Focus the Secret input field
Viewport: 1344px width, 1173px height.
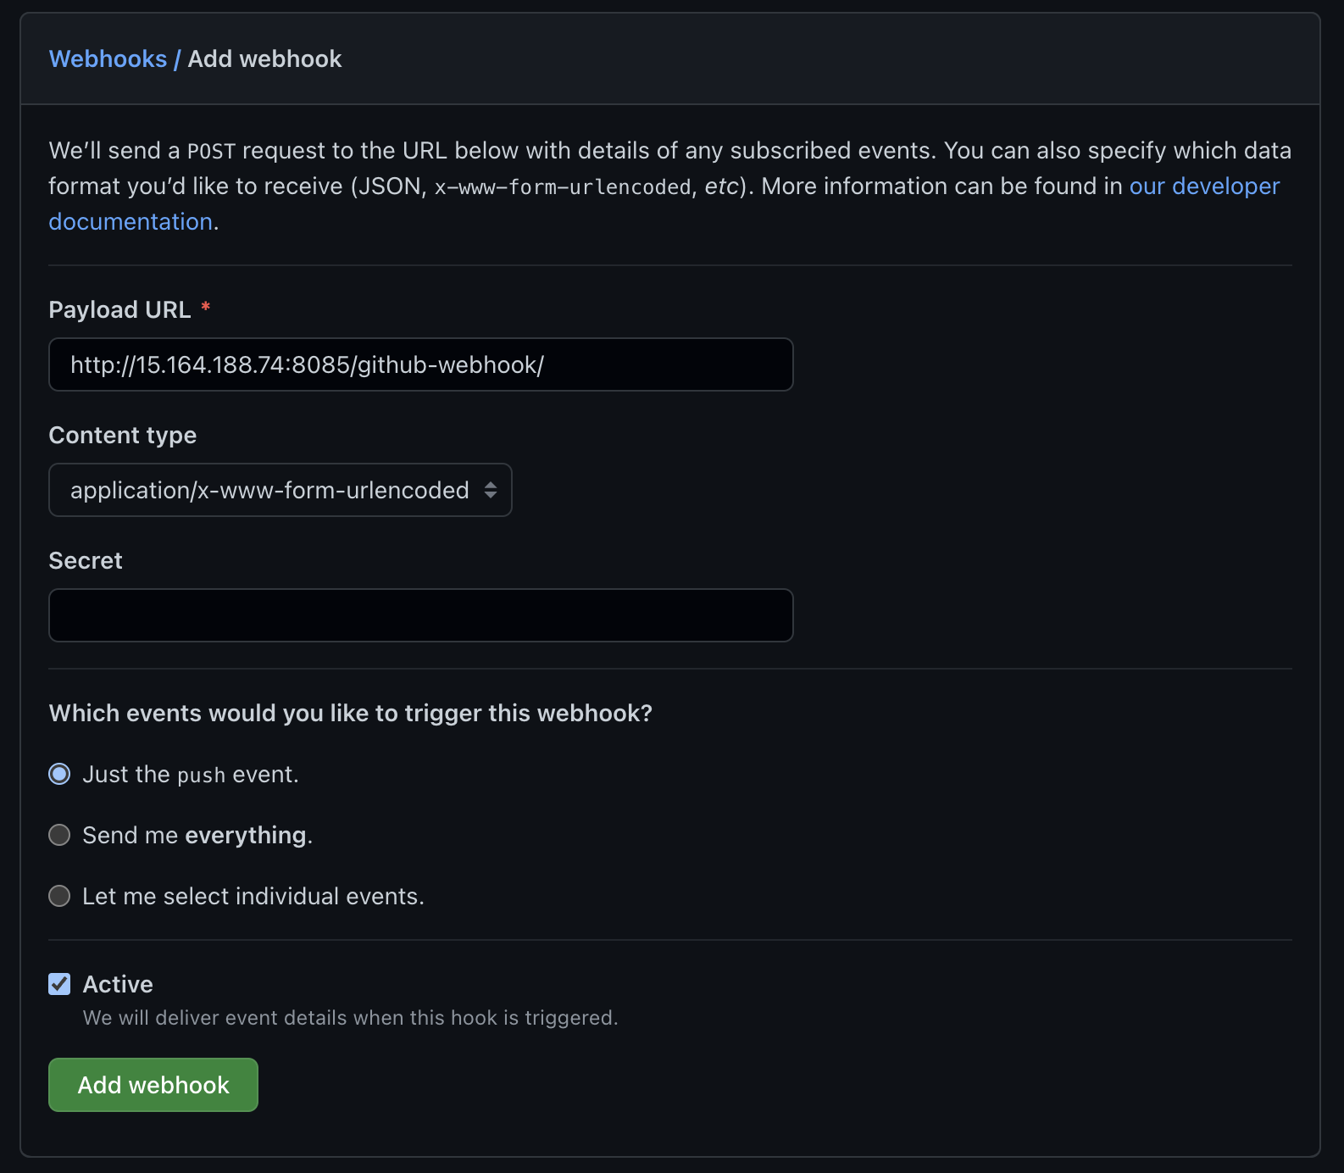(421, 615)
